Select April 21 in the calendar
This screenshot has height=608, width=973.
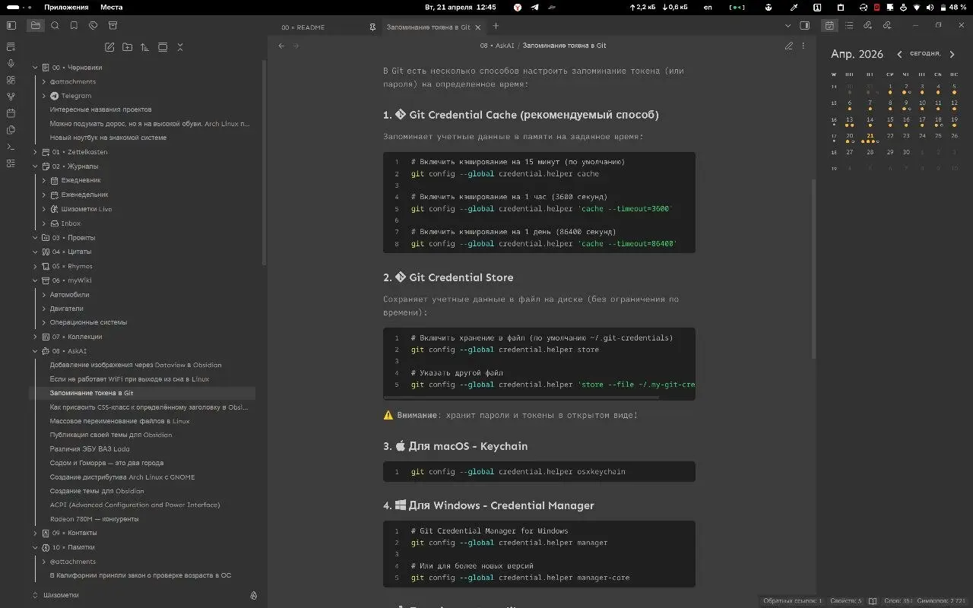coord(870,137)
